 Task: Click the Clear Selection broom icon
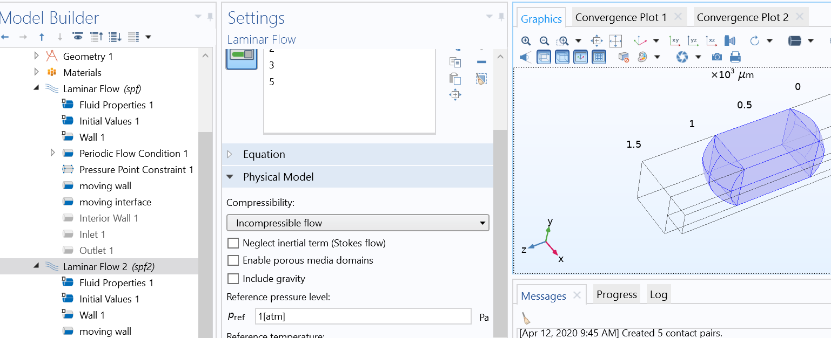(481, 79)
